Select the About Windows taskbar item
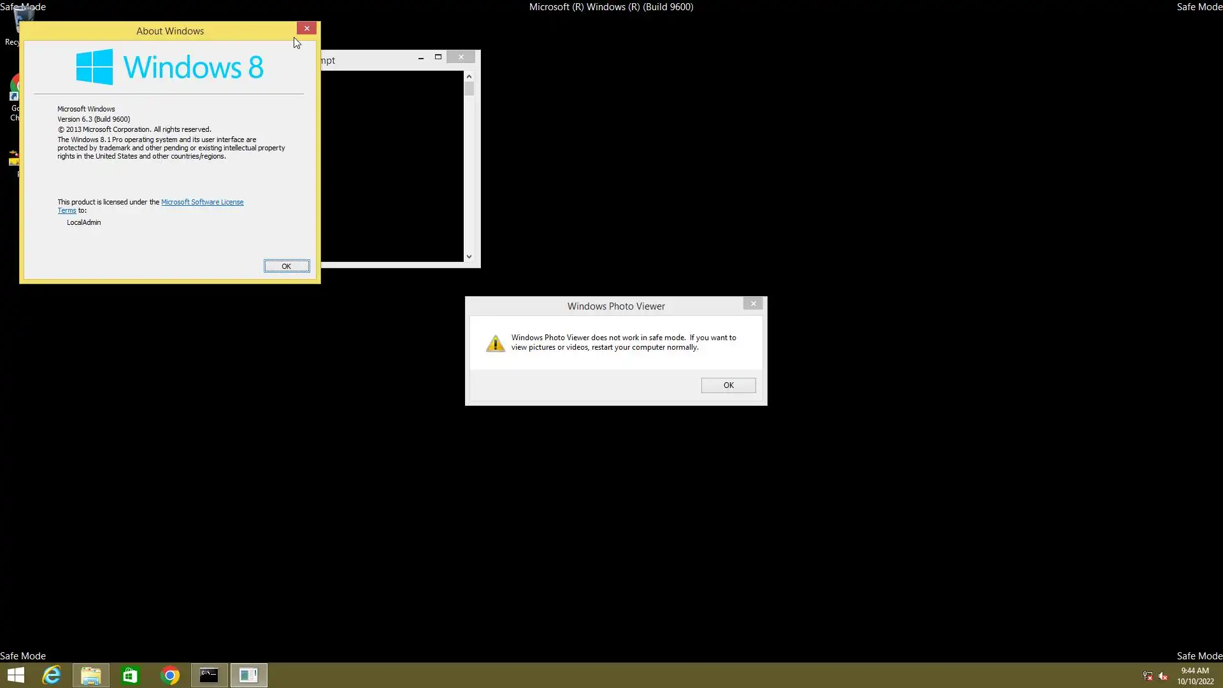Screen dimensions: 1223x688 (x=248, y=675)
